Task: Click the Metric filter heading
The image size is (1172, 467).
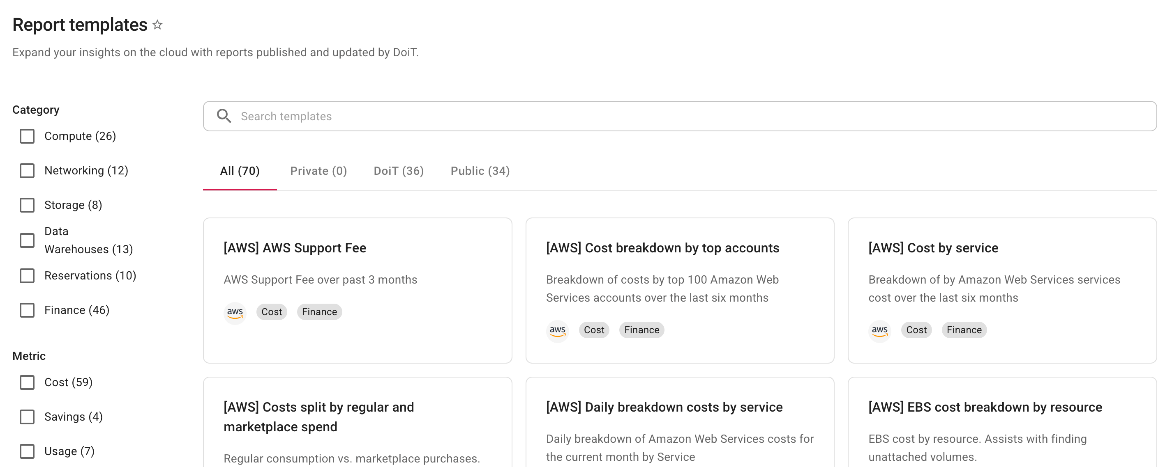Action: pyautogui.click(x=29, y=356)
